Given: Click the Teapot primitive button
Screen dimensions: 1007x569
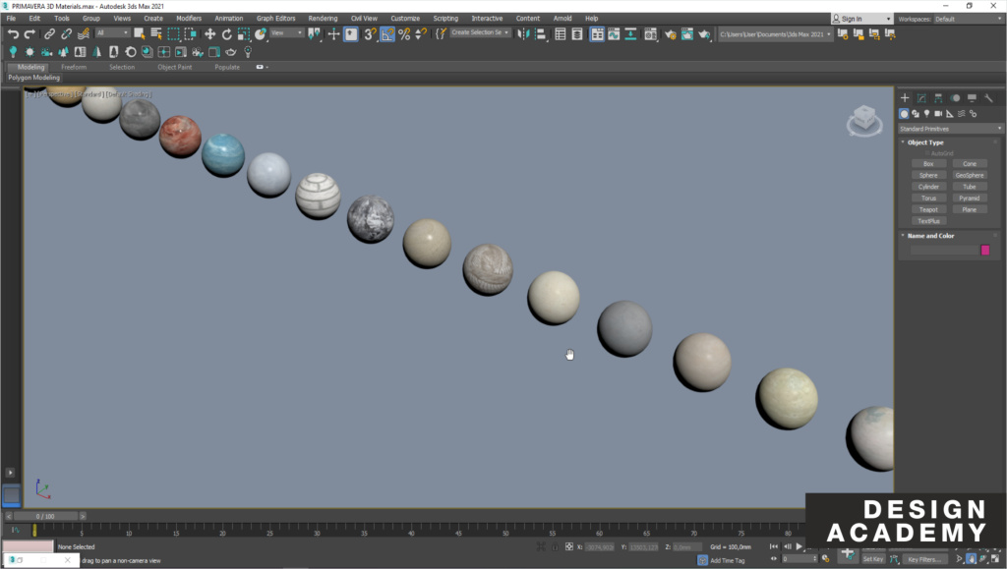Looking at the screenshot, I should coord(928,209).
